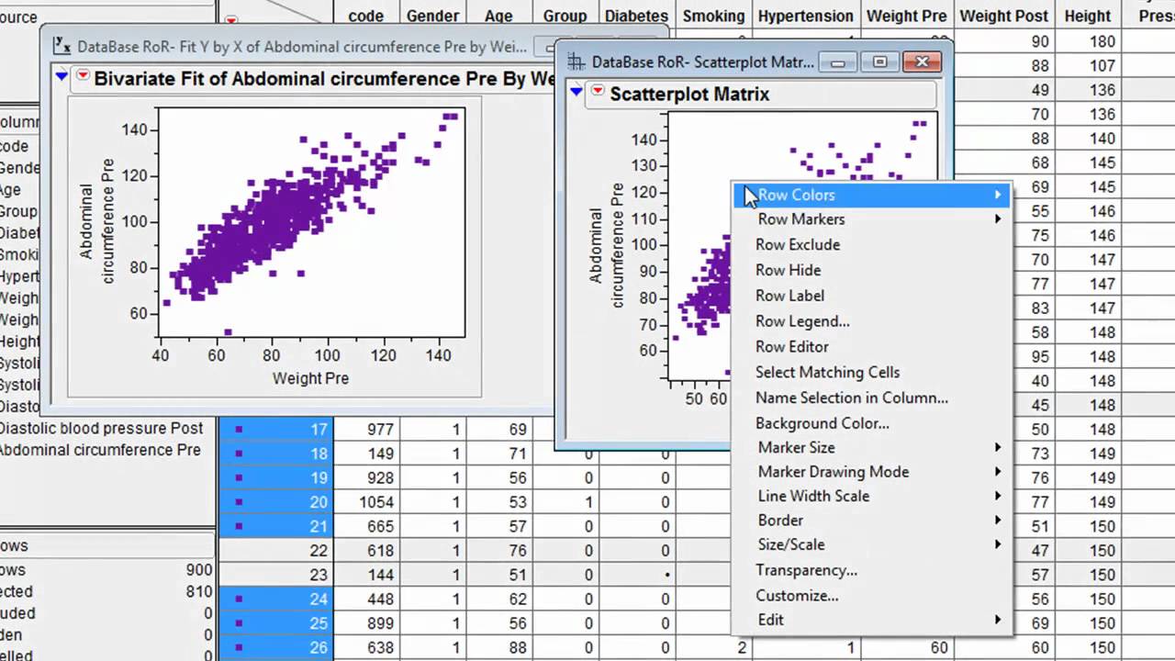
Task: Open the Row Colors submenu
Action: pyautogui.click(x=871, y=195)
